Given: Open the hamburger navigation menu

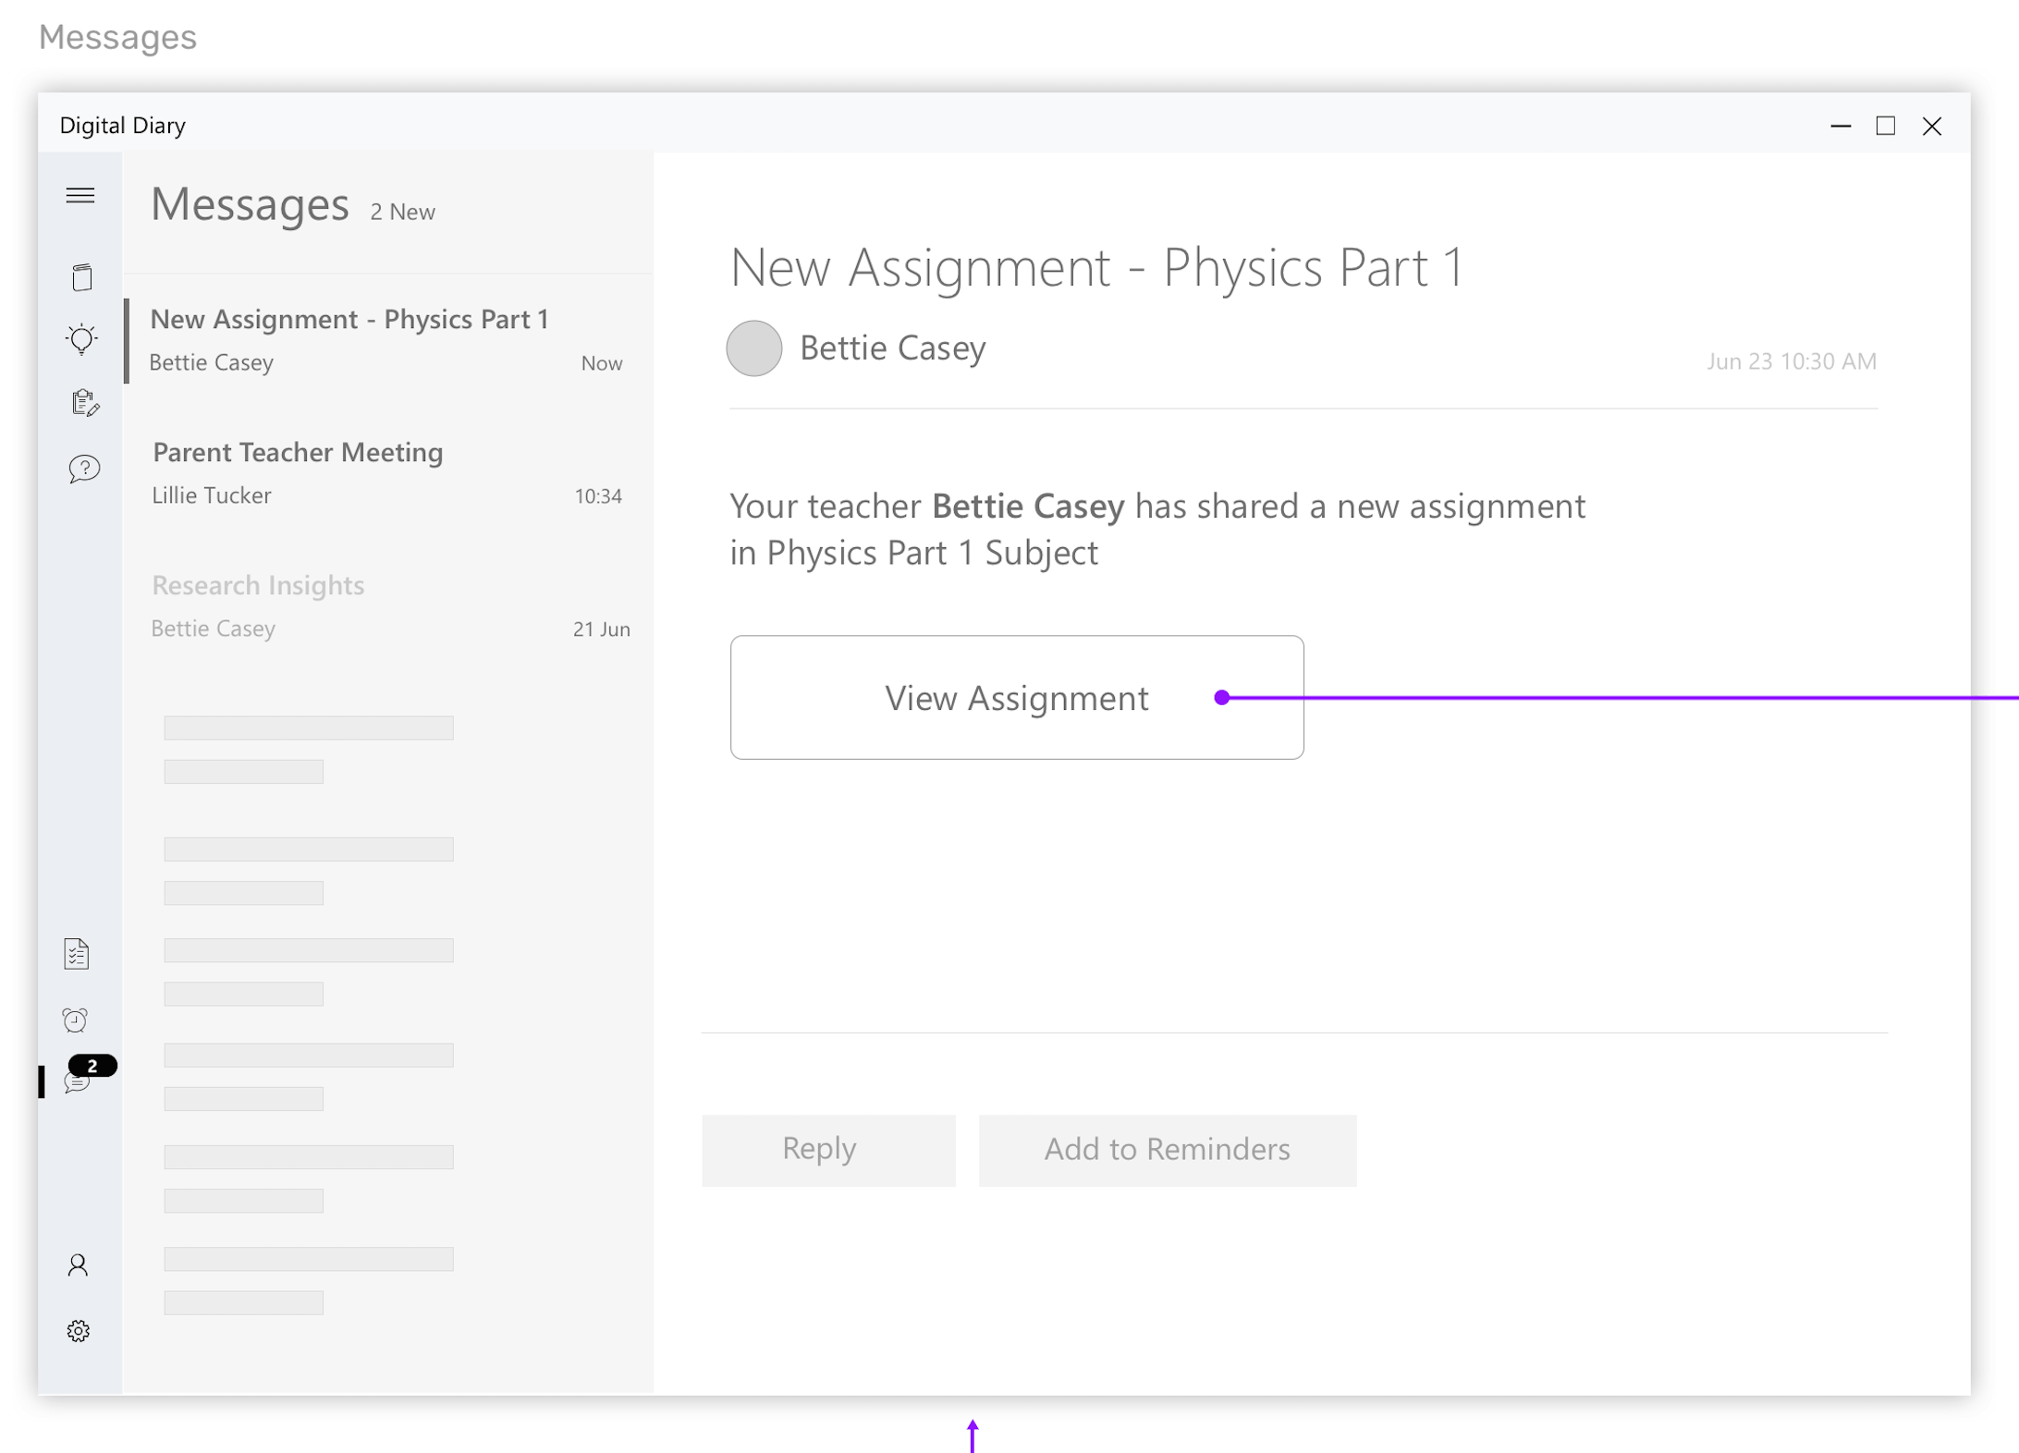Looking at the screenshot, I should tap(80, 195).
